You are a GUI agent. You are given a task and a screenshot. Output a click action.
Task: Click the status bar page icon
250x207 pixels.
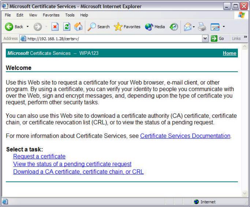[5, 202]
